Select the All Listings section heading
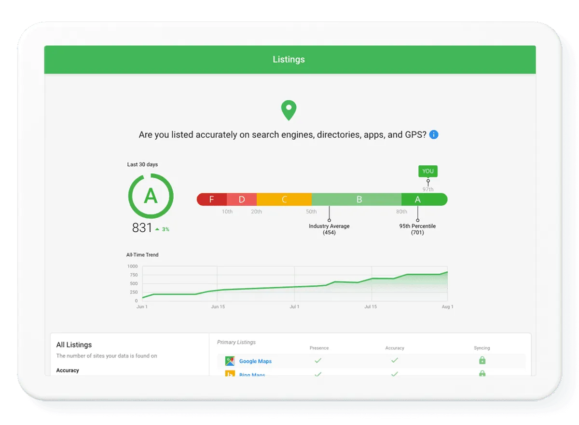 point(74,345)
